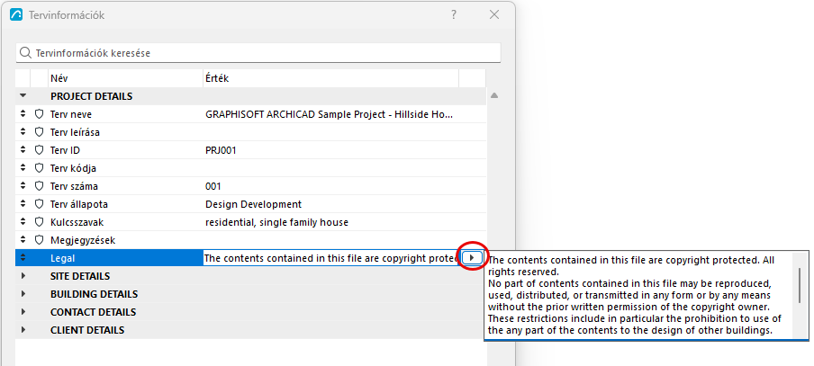Click the shield icon beside Kulcsszavak

click(x=39, y=222)
